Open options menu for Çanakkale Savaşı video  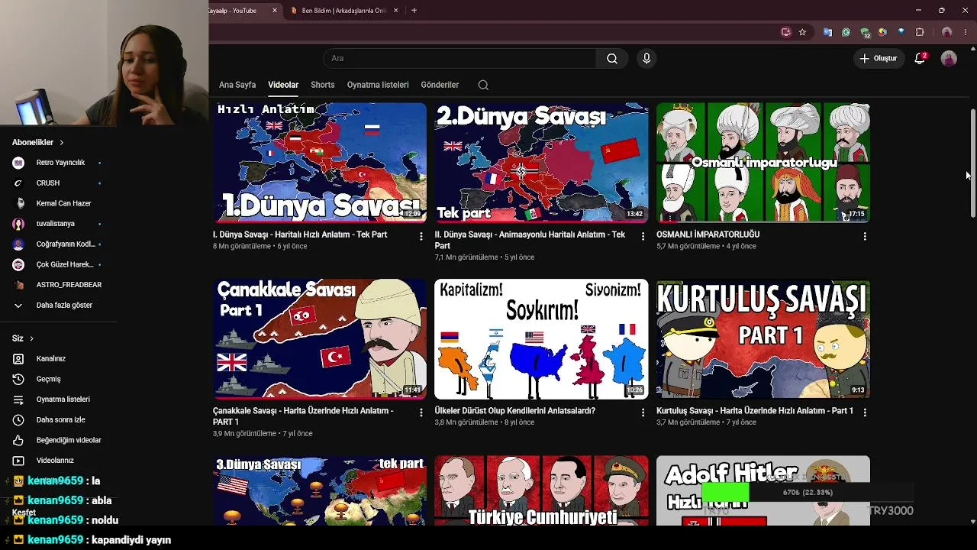[421, 412]
